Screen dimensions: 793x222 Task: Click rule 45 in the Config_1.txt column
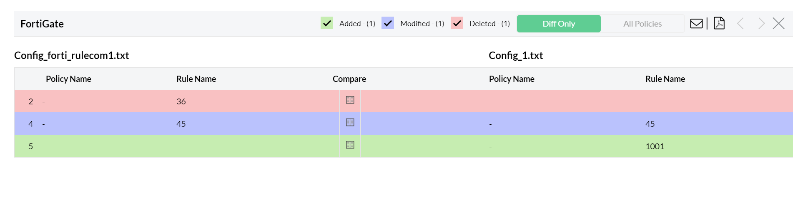point(650,124)
